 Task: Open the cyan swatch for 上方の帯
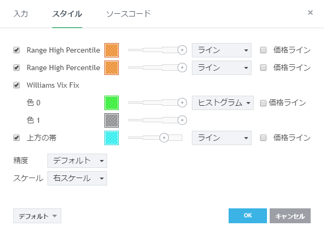click(x=112, y=138)
